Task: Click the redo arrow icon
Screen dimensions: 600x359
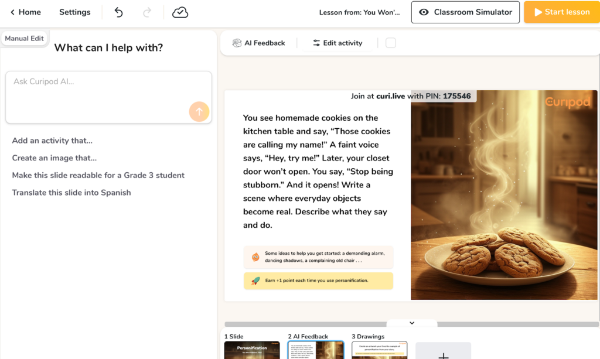Action: point(147,12)
